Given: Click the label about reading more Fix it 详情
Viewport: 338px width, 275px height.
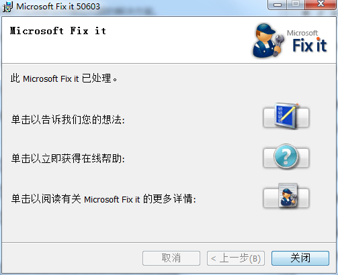Looking at the screenshot, I should coord(103,199).
